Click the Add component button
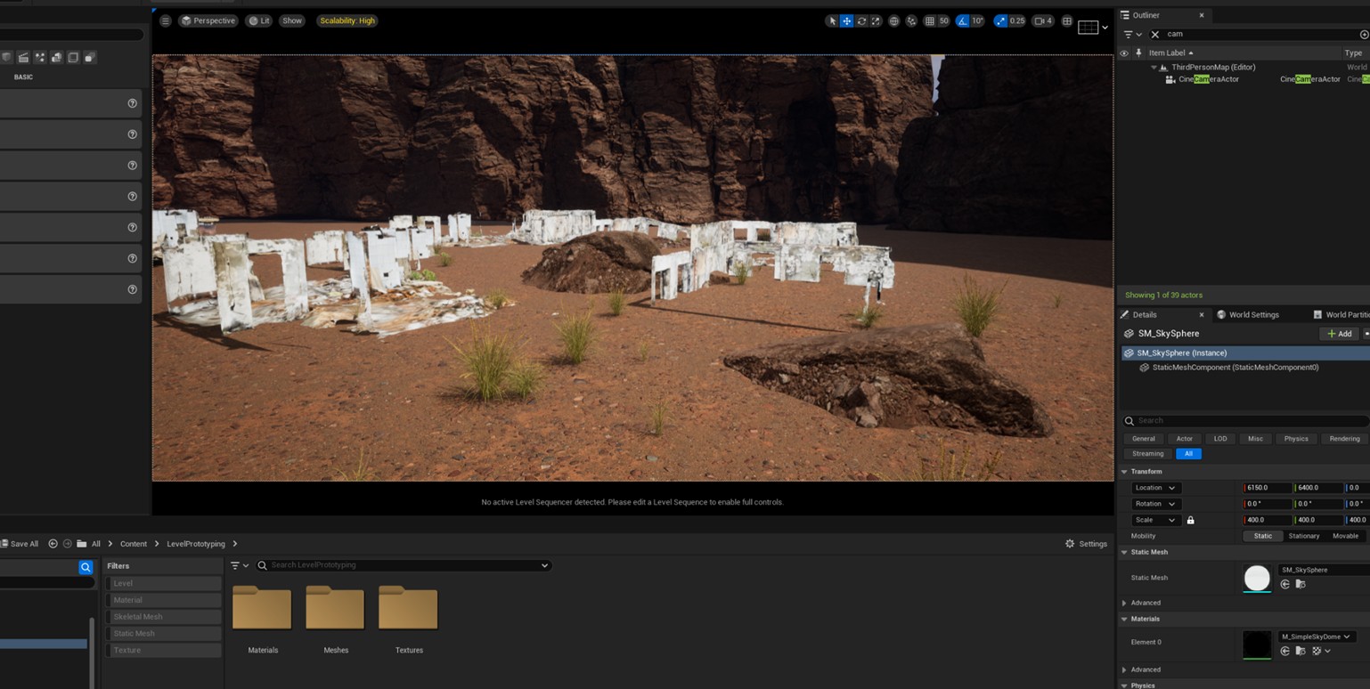Image resolution: width=1370 pixels, height=689 pixels. coord(1339,334)
